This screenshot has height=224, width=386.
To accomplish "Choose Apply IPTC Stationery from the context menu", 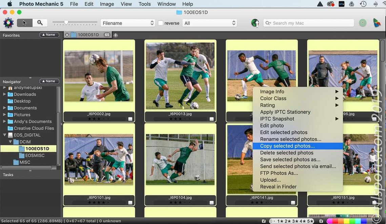I will [298, 112].
